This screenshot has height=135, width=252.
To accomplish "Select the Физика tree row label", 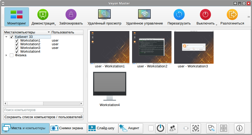I will 21,55.
